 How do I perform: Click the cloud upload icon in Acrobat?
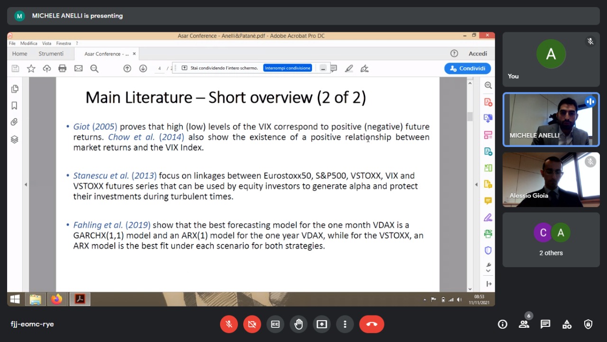pos(46,69)
